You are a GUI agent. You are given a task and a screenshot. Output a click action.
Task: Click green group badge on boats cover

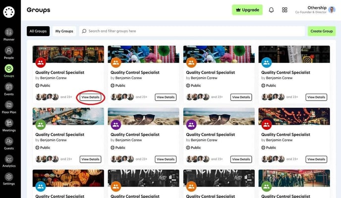click(41, 125)
